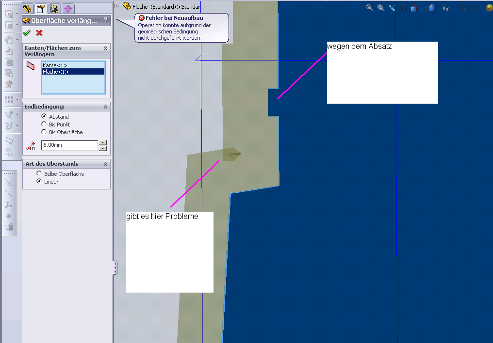Click the red face selection icon
Viewport: 493px width, 343px height.
[31, 66]
